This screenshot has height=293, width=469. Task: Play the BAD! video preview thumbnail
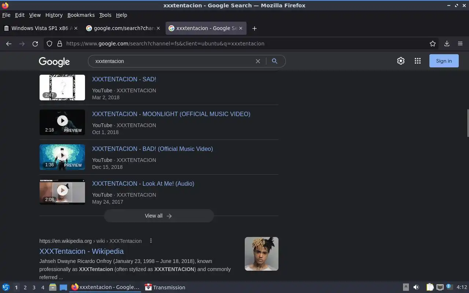(62, 157)
